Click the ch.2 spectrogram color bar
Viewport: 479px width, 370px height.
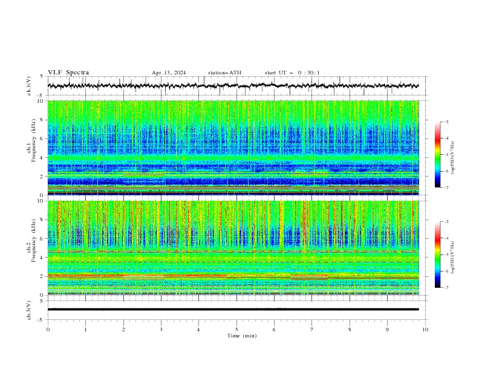point(437,255)
